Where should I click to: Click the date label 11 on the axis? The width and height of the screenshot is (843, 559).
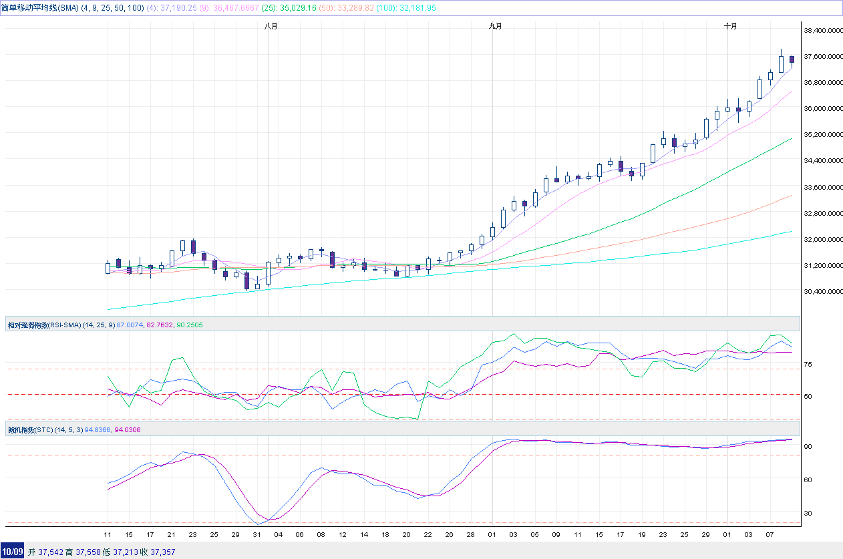[108, 535]
